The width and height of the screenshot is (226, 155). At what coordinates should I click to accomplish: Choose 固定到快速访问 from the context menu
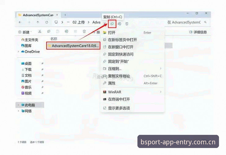click(133, 54)
